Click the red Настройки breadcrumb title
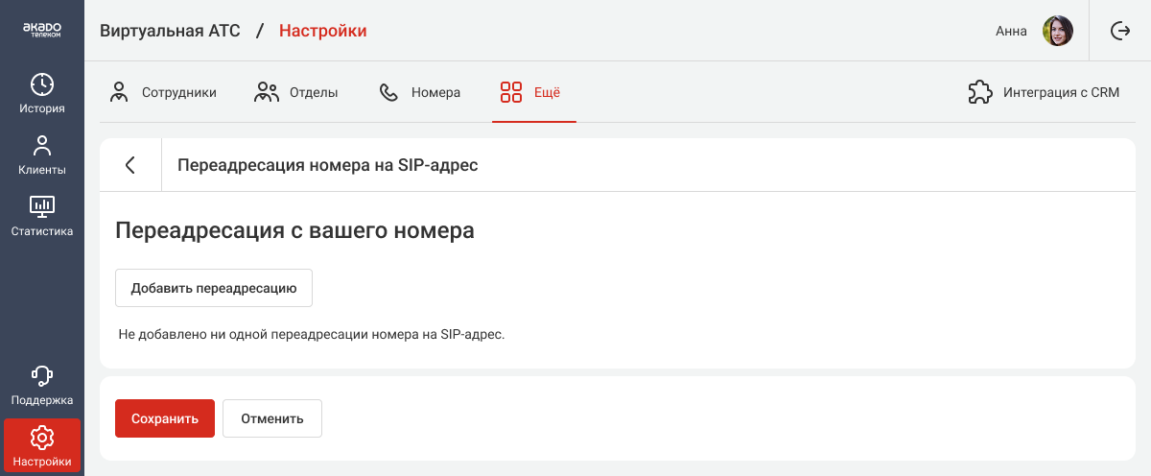The width and height of the screenshot is (1151, 476). 322,31
